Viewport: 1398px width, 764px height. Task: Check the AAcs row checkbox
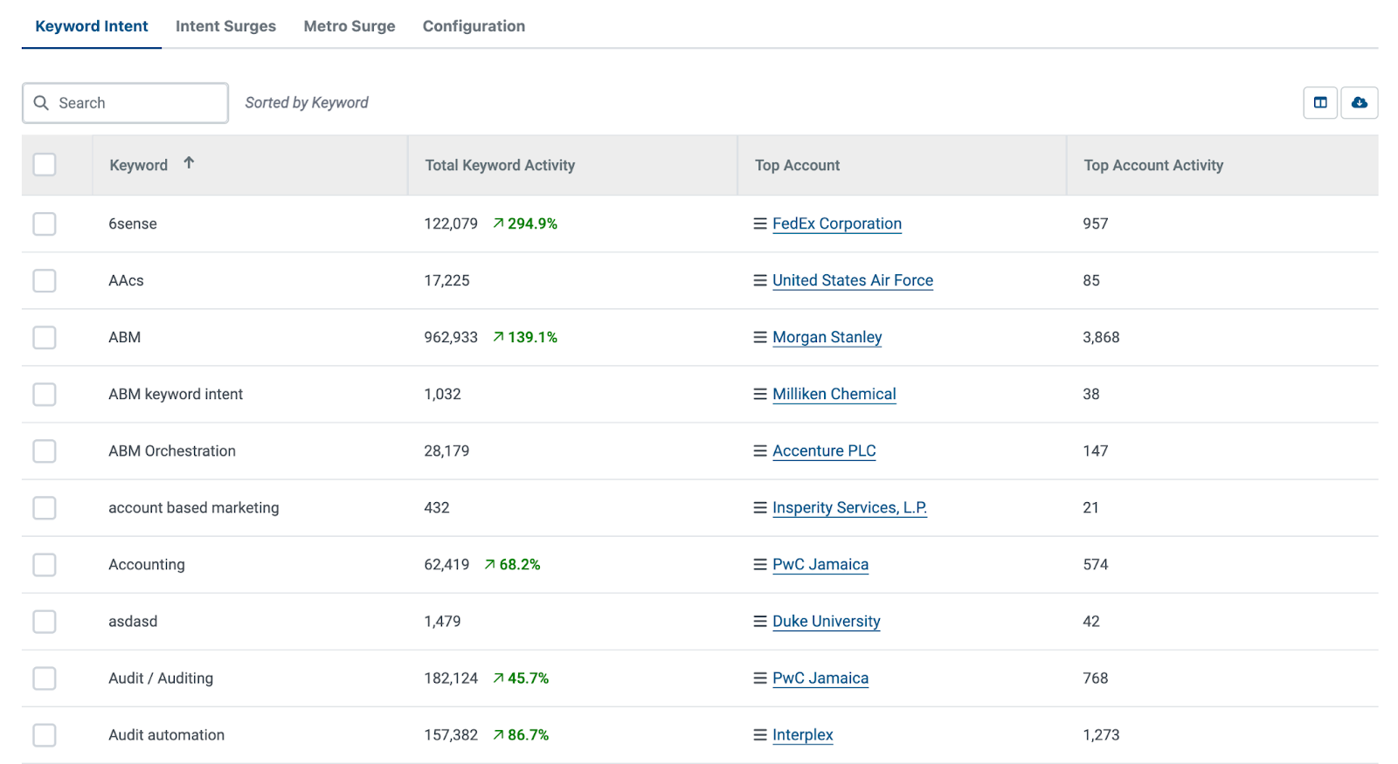point(45,280)
